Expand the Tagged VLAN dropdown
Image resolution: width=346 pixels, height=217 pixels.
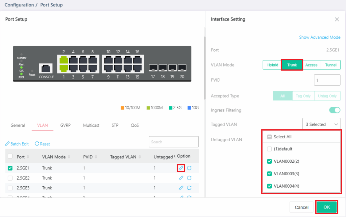pos(321,125)
